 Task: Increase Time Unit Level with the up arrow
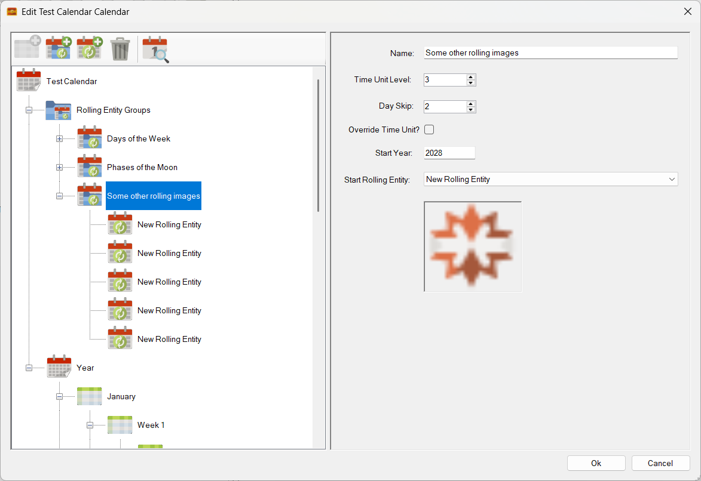click(x=471, y=77)
